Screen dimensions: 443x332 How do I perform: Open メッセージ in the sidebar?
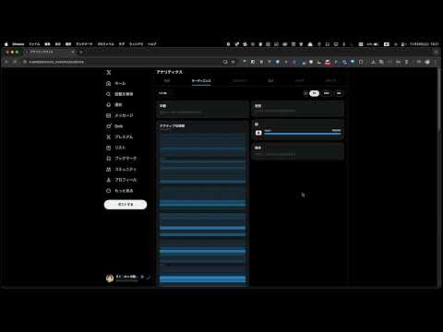pos(119,115)
